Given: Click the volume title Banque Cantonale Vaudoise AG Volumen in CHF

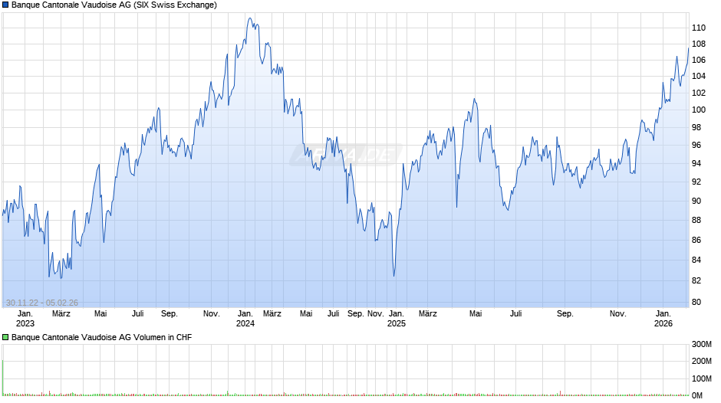Looking at the screenshot, I should pyautogui.click(x=101, y=337).
